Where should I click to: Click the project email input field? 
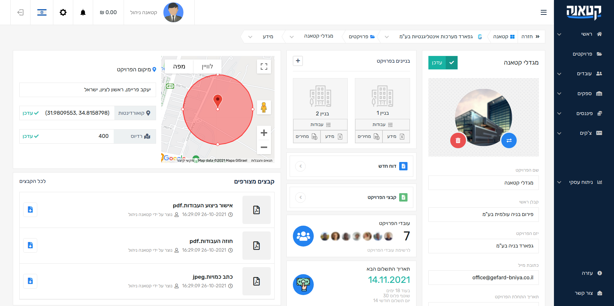483,277
